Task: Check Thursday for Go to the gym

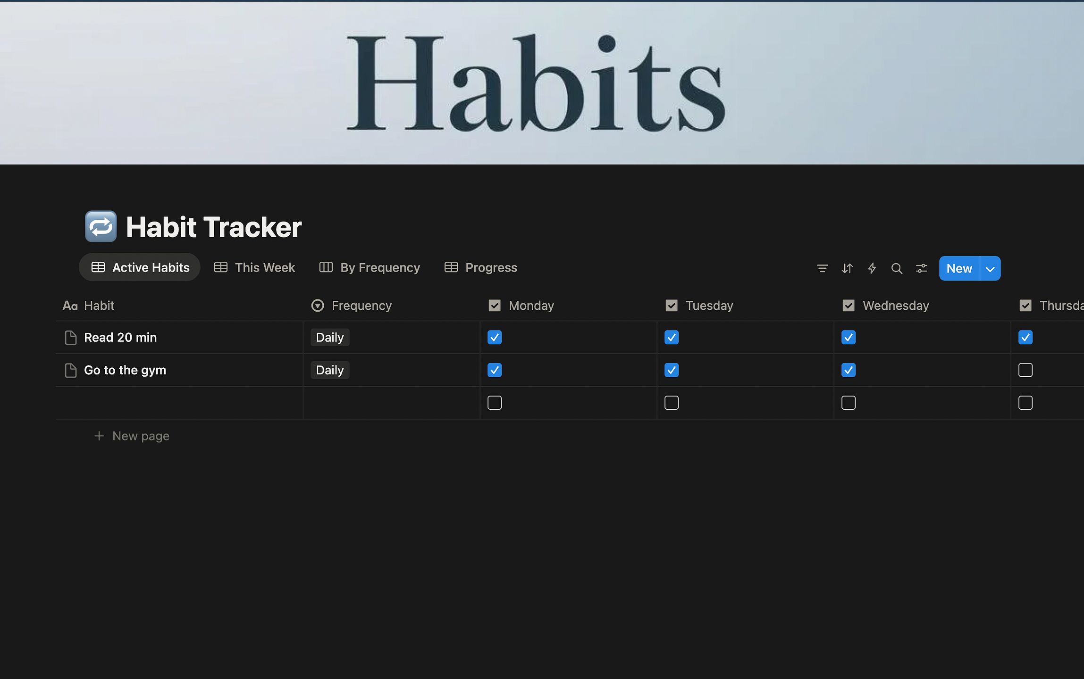Action: coord(1025,370)
